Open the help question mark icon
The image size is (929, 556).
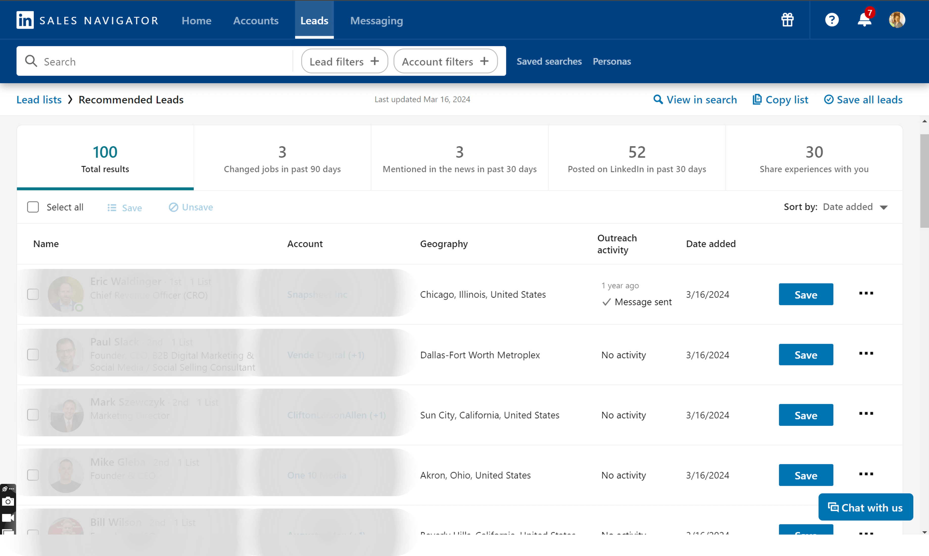pos(831,20)
